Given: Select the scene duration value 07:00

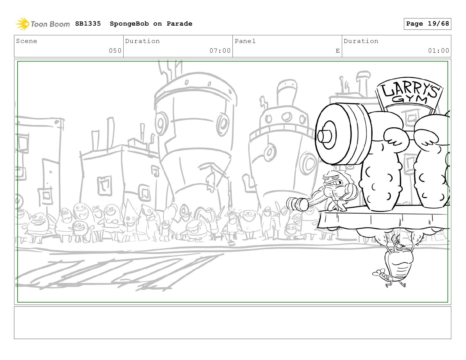Looking at the screenshot, I should coord(220,51).
